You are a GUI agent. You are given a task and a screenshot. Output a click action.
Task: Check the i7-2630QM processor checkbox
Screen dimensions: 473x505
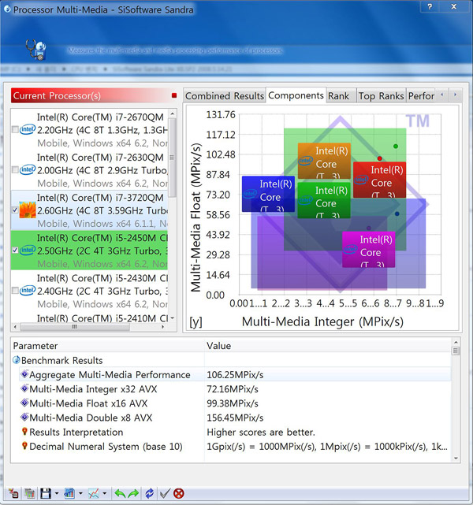(15, 169)
